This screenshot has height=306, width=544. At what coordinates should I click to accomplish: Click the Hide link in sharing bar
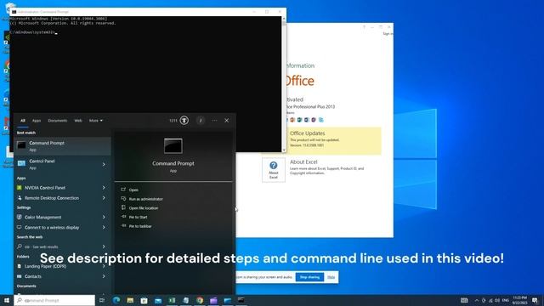[331, 277]
